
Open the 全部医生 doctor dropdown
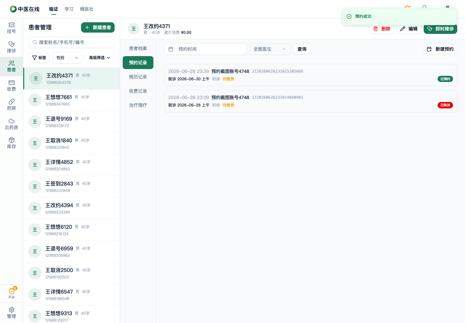[x=270, y=49]
